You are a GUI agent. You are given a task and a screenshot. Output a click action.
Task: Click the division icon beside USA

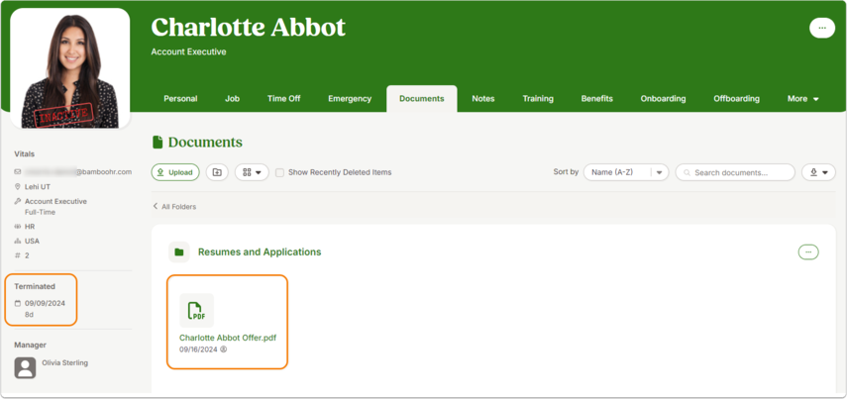coord(18,242)
